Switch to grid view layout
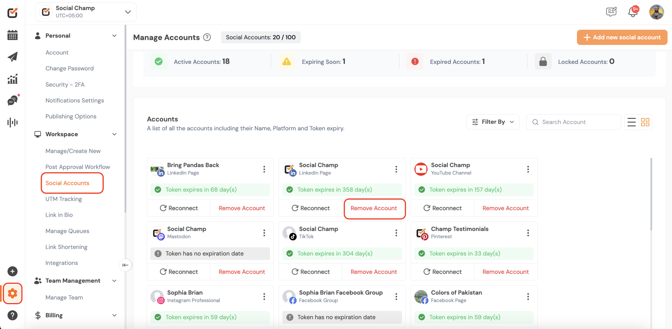Image resolution: width=672 pixels, height=329 pixels. pyautogui.click(x=645, y=122)
